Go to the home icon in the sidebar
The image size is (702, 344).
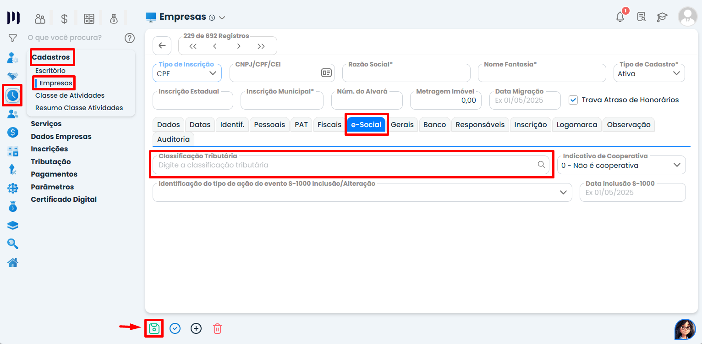coord(13,262)
